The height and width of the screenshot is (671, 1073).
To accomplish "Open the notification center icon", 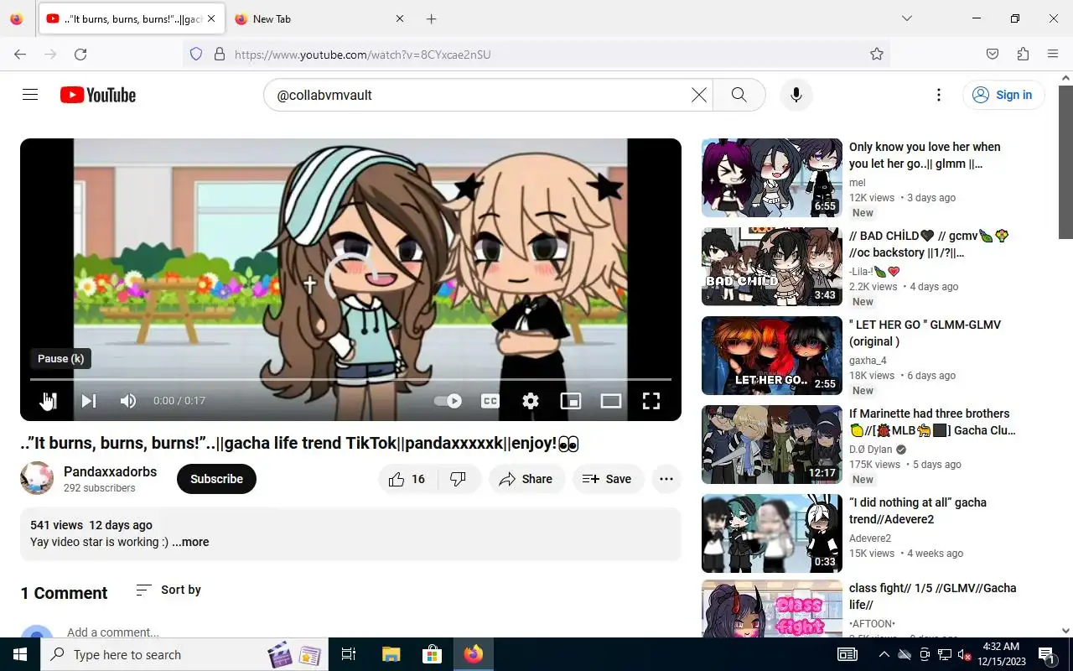I will click(x=1047, y=654).
